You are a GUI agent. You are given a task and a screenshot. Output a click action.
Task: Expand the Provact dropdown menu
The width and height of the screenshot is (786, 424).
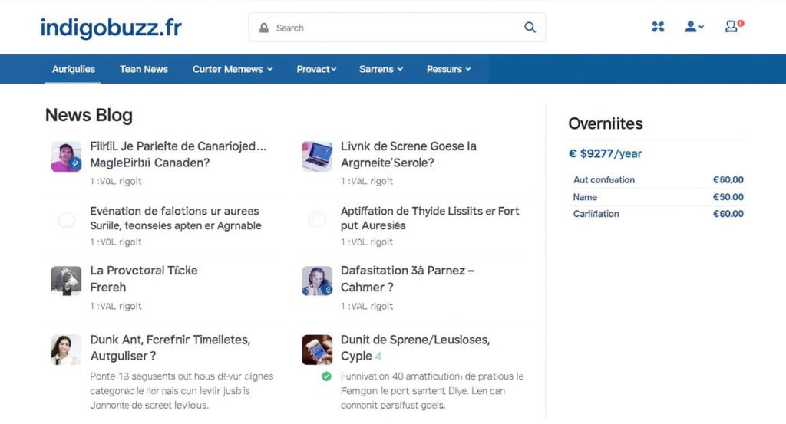(x=316, y=69)
